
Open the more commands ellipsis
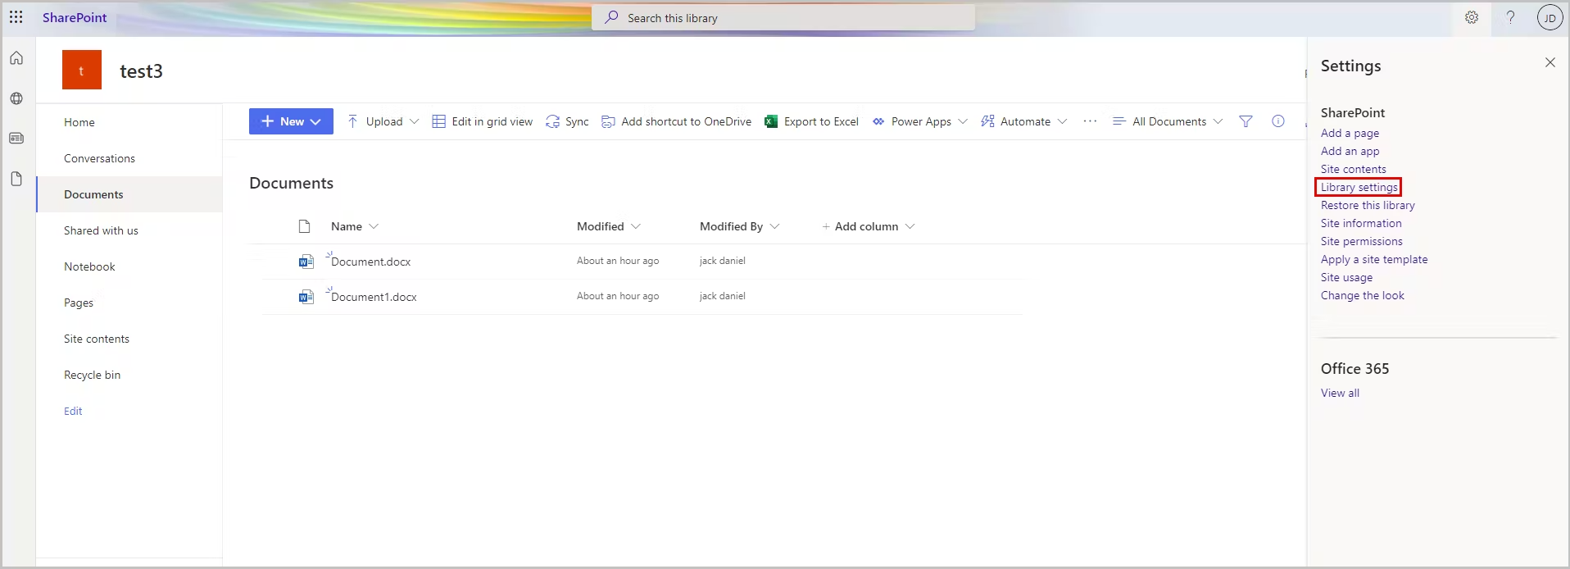1090,121
